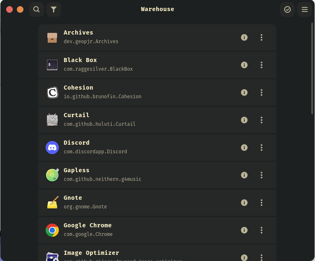Close the Warehouse window with red button
315x261 pixels.
pos(9,9)
